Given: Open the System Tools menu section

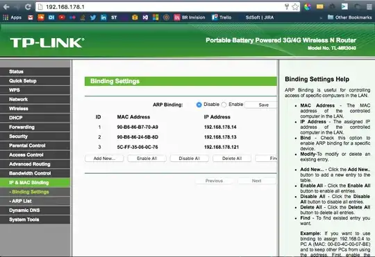Looking at the screenshot, I should [x=35, y=220].
